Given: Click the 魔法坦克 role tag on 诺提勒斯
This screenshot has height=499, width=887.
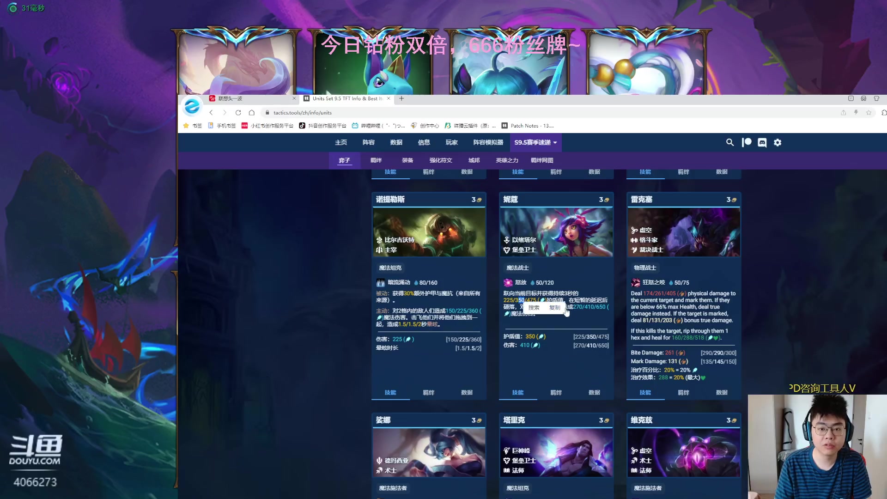Looking at the screenshot, I should tap(390, 268).
